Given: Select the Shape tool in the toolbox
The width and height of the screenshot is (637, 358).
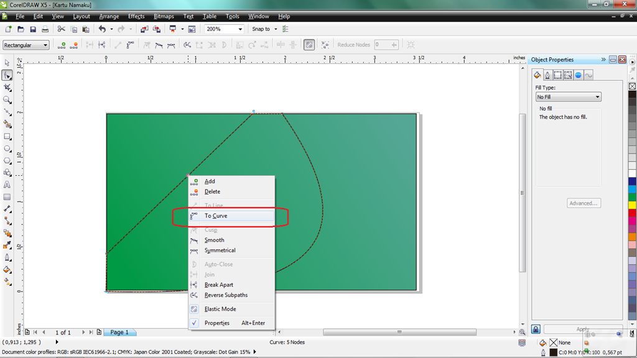Looking at the screenshot, I should click(x=7, y=75).
